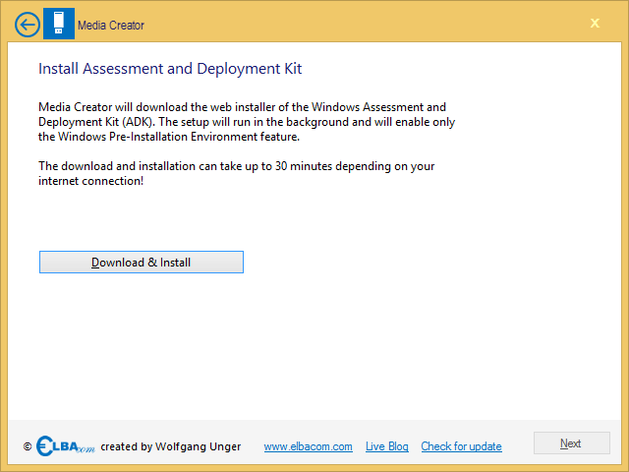Open the Live Blog link
This screenshot has width=629, height=472.
[x=386, y=446]
